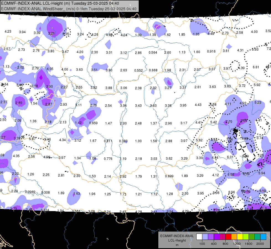Click the wind shear value 5.42
This screenshot has height=249, width=271.
pyautogui.click(x=214, y=122)
